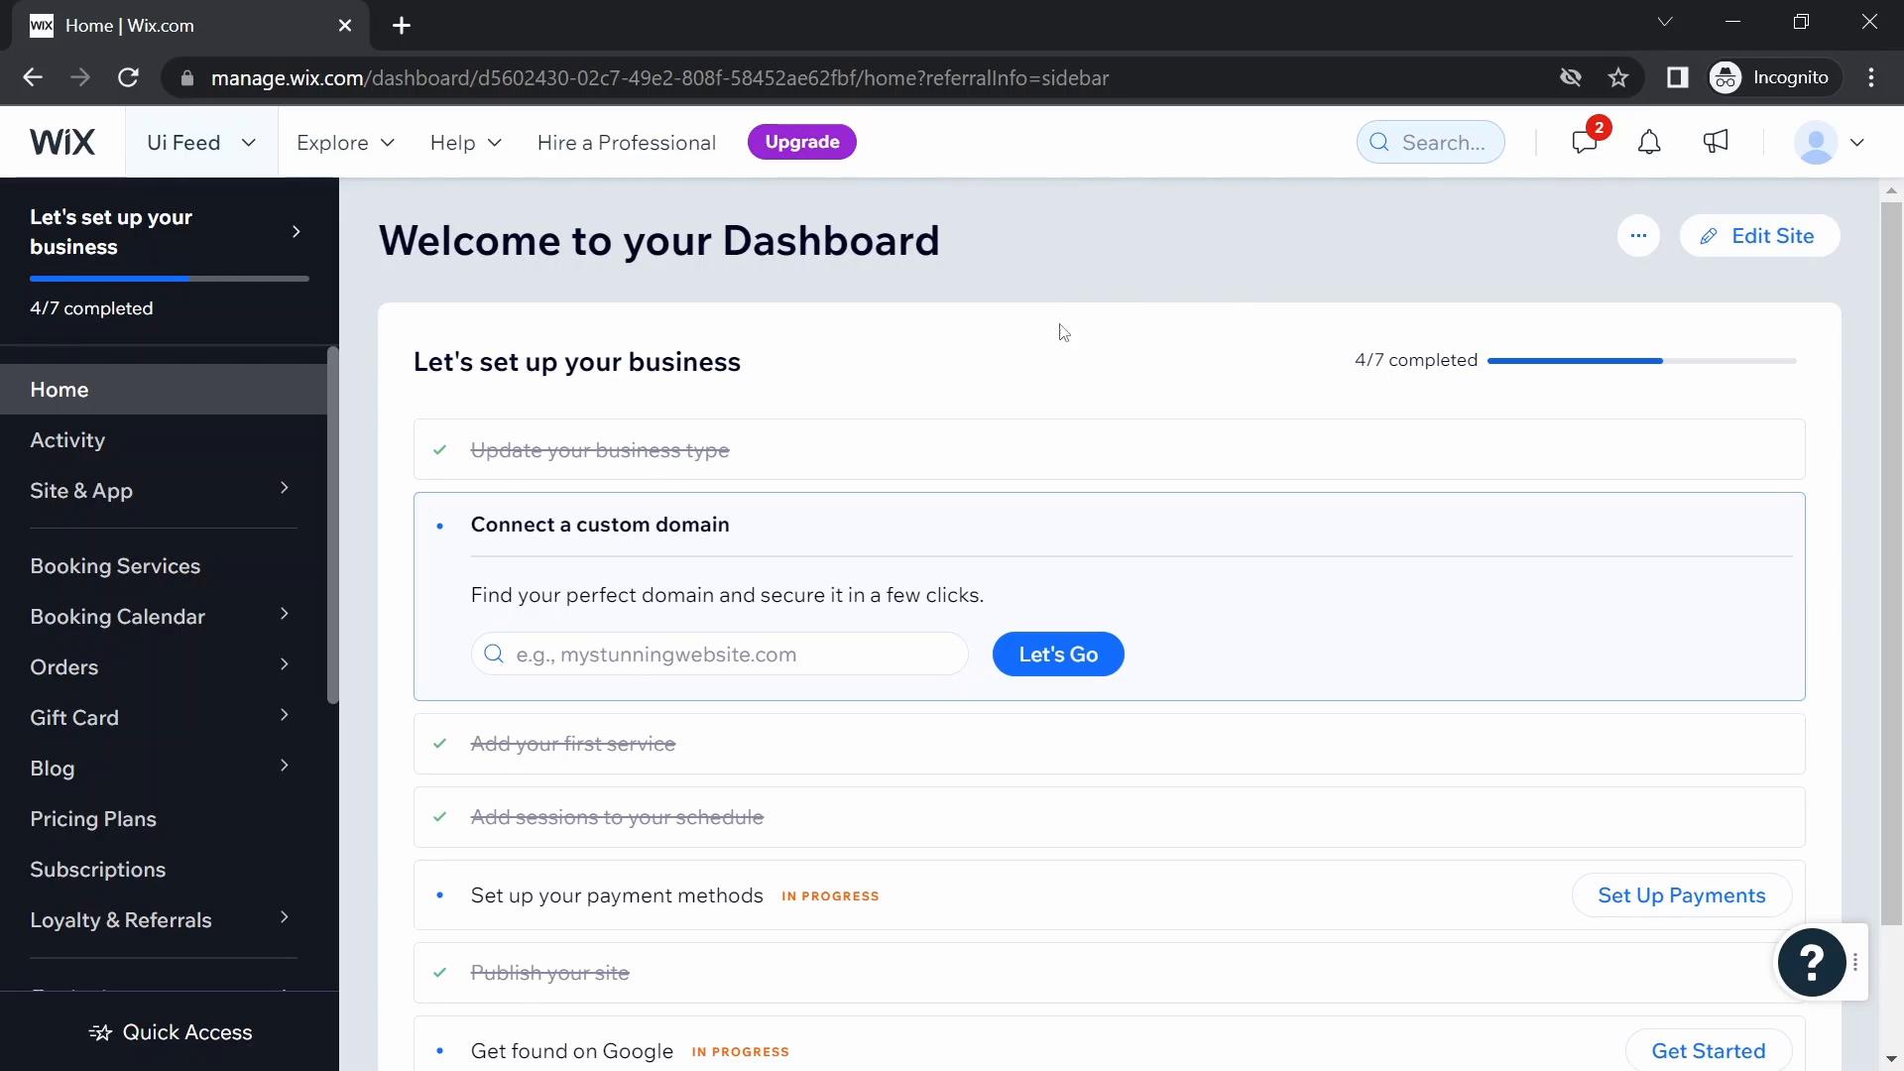This screenshot has width=1904, height=1071.
Task: Click the page vertical scrollbar
Action: tap(1891, 562)
